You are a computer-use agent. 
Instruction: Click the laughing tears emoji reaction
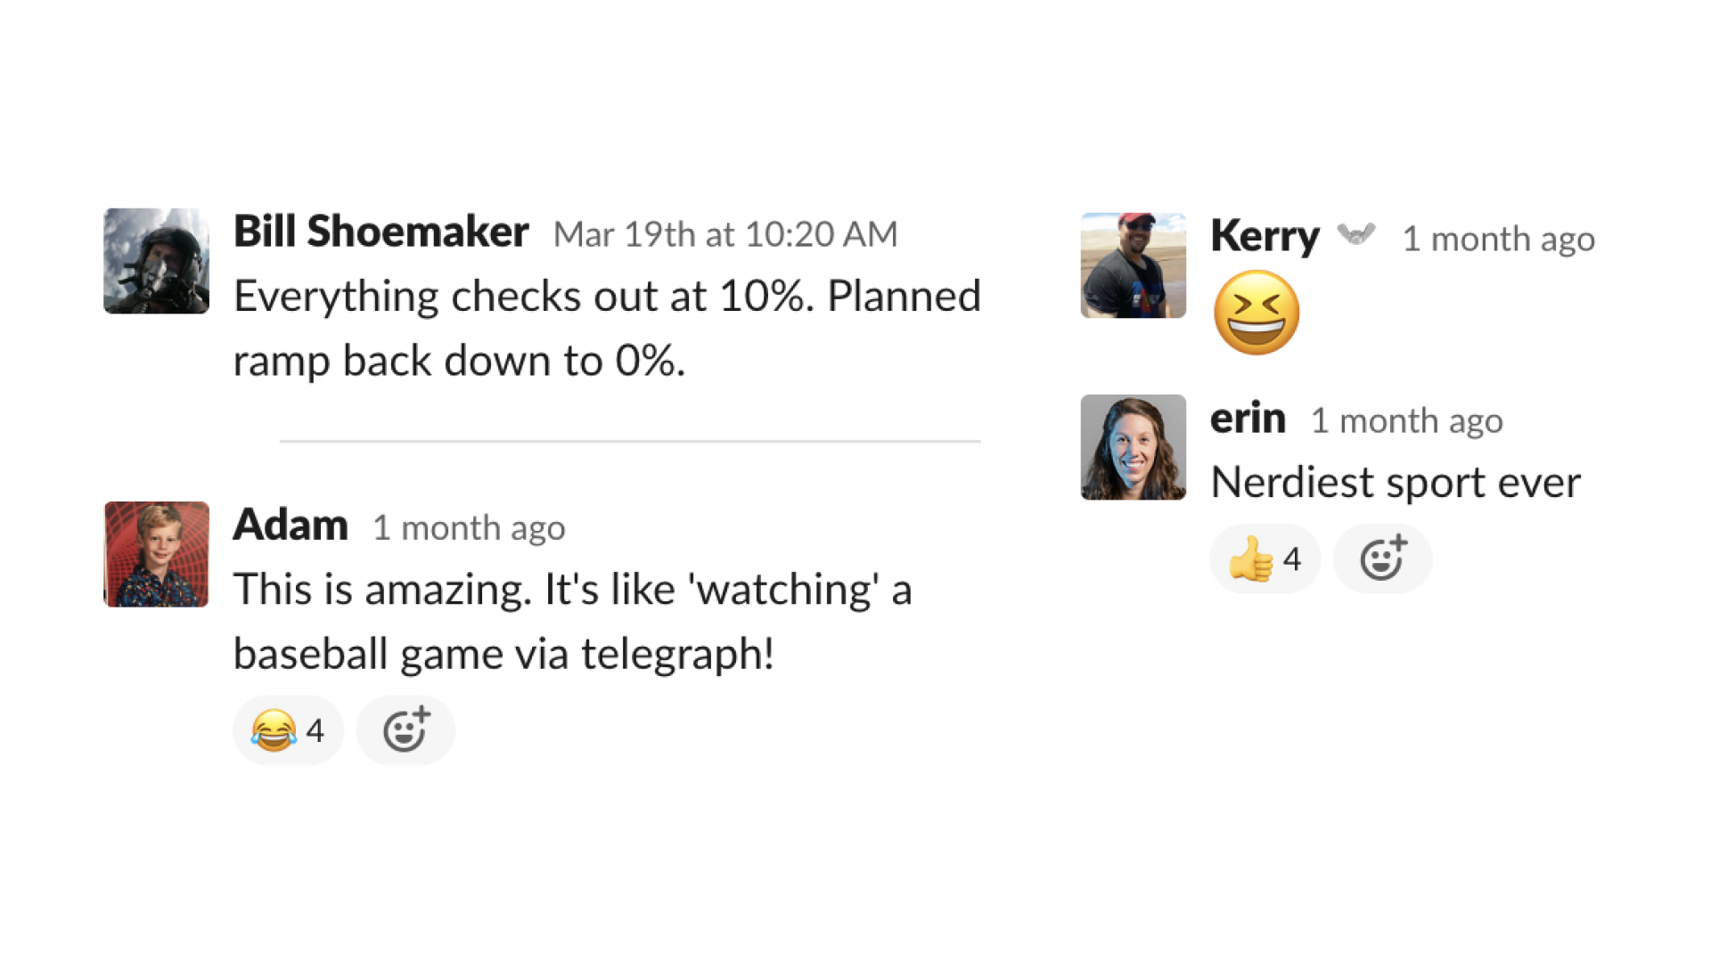[288, 730]
